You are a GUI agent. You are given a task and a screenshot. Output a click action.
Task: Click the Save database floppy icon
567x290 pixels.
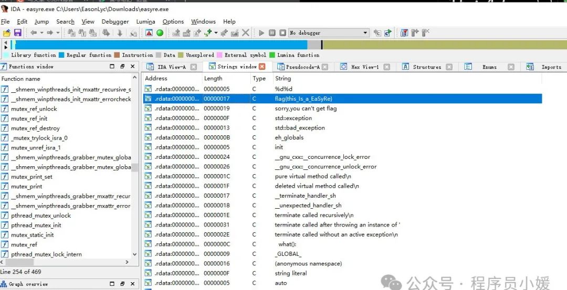(x=18, y=33)
